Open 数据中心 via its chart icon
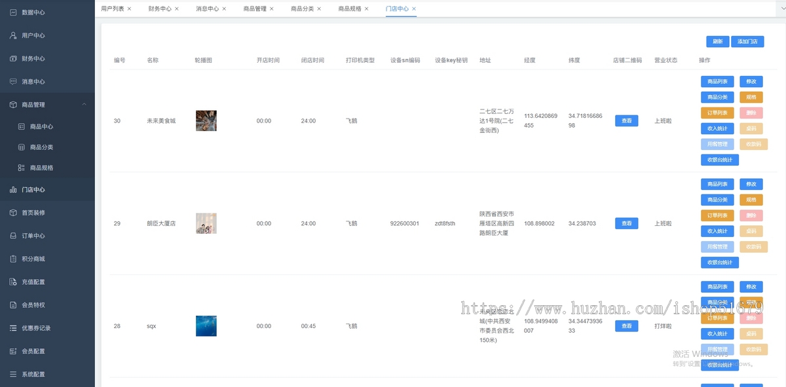786x387 pixels. (x=13, y=12)
